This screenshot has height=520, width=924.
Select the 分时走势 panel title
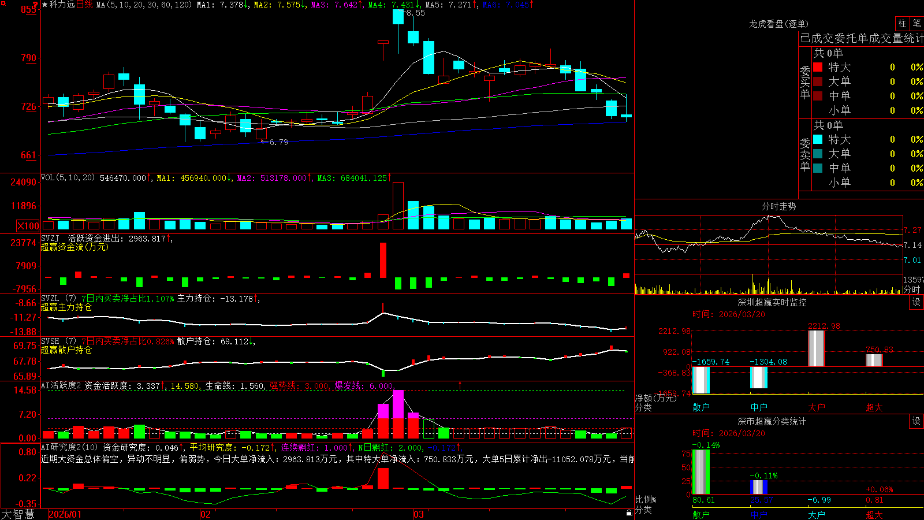tap(778, 206)
